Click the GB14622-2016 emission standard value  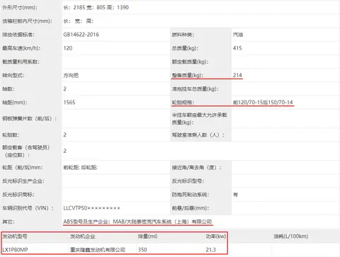tap(81, 35)
